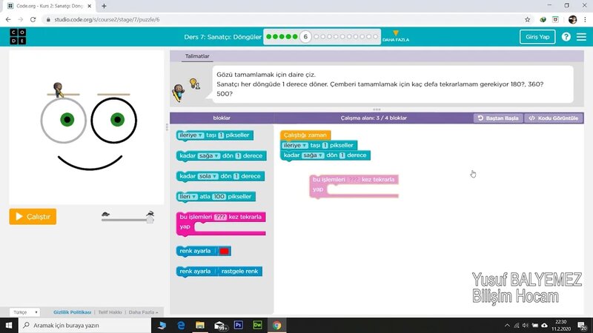Open Edge from the taskbar
The image size is (593, 333).
181,325
